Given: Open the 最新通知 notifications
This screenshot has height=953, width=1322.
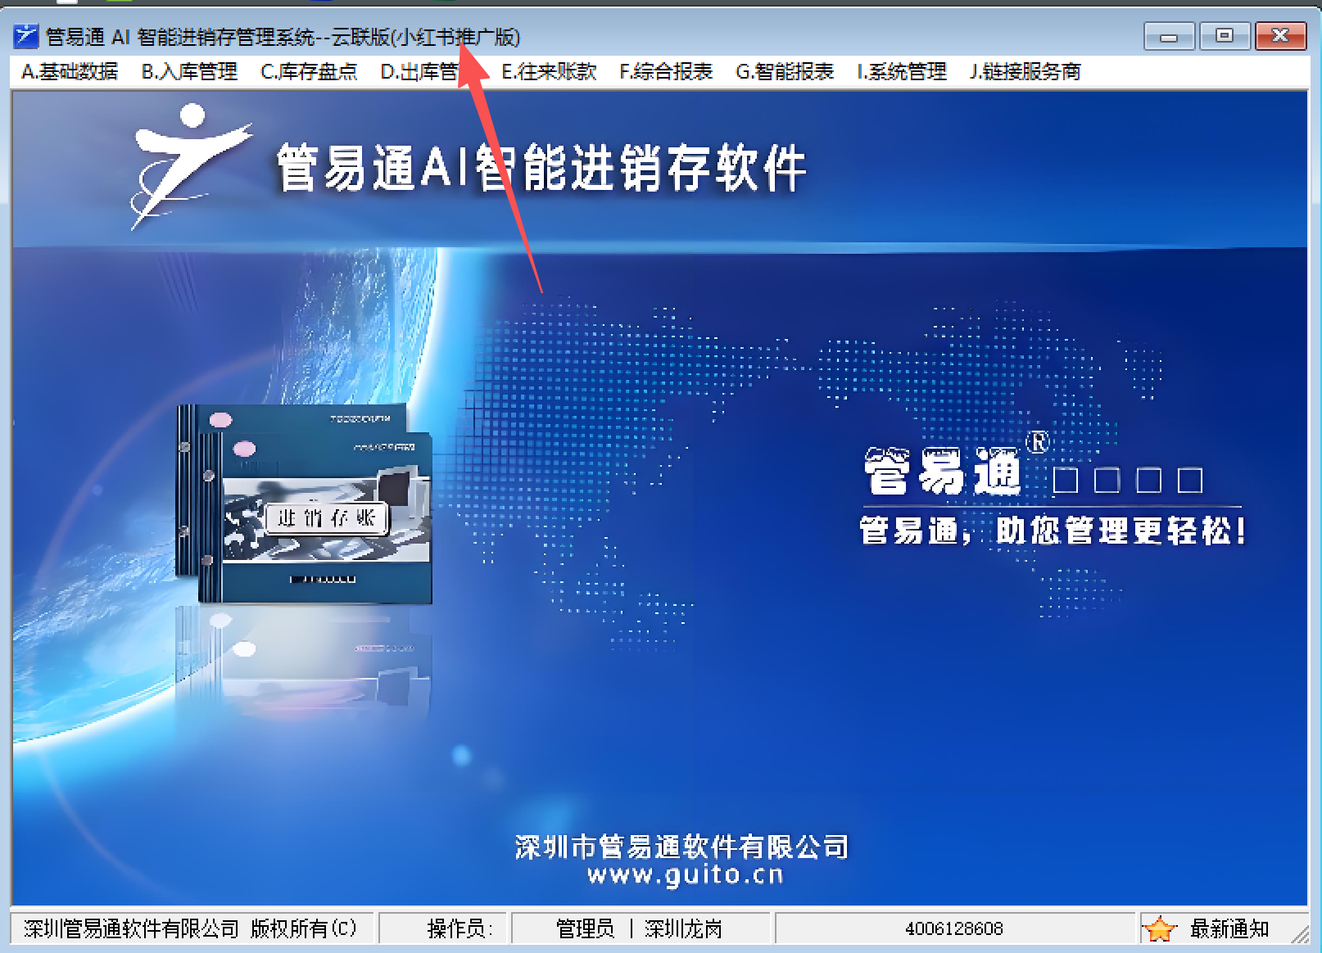Looking at the screenshot, I should 1229,929.
